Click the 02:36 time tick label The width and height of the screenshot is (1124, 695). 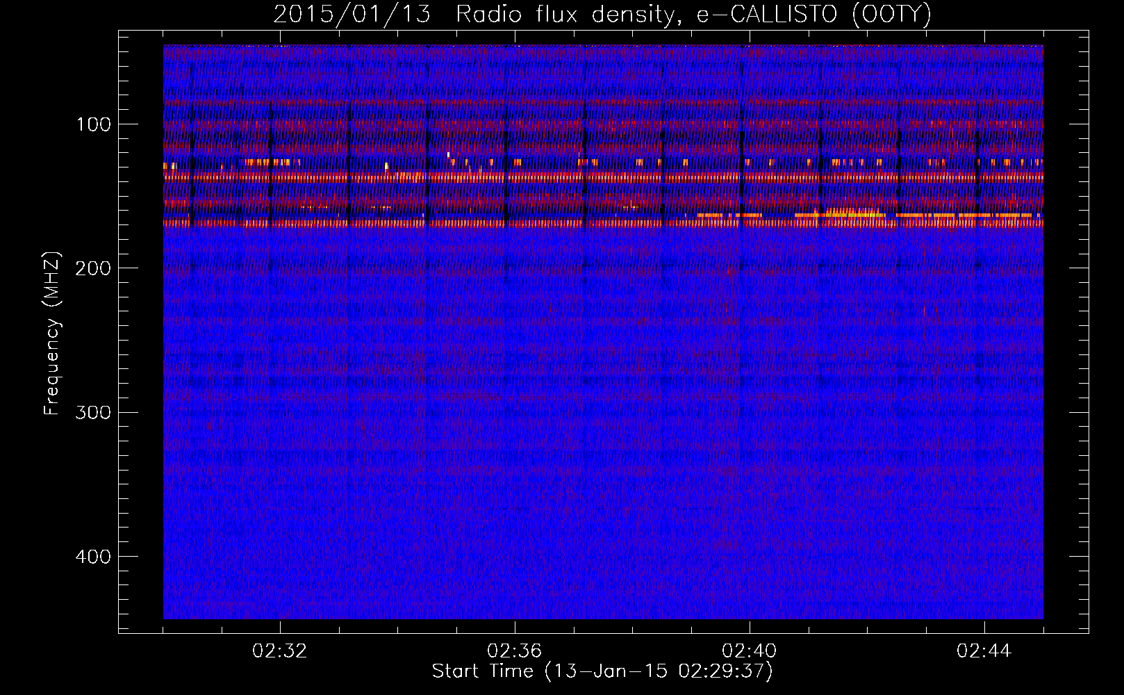pos(515,651)
